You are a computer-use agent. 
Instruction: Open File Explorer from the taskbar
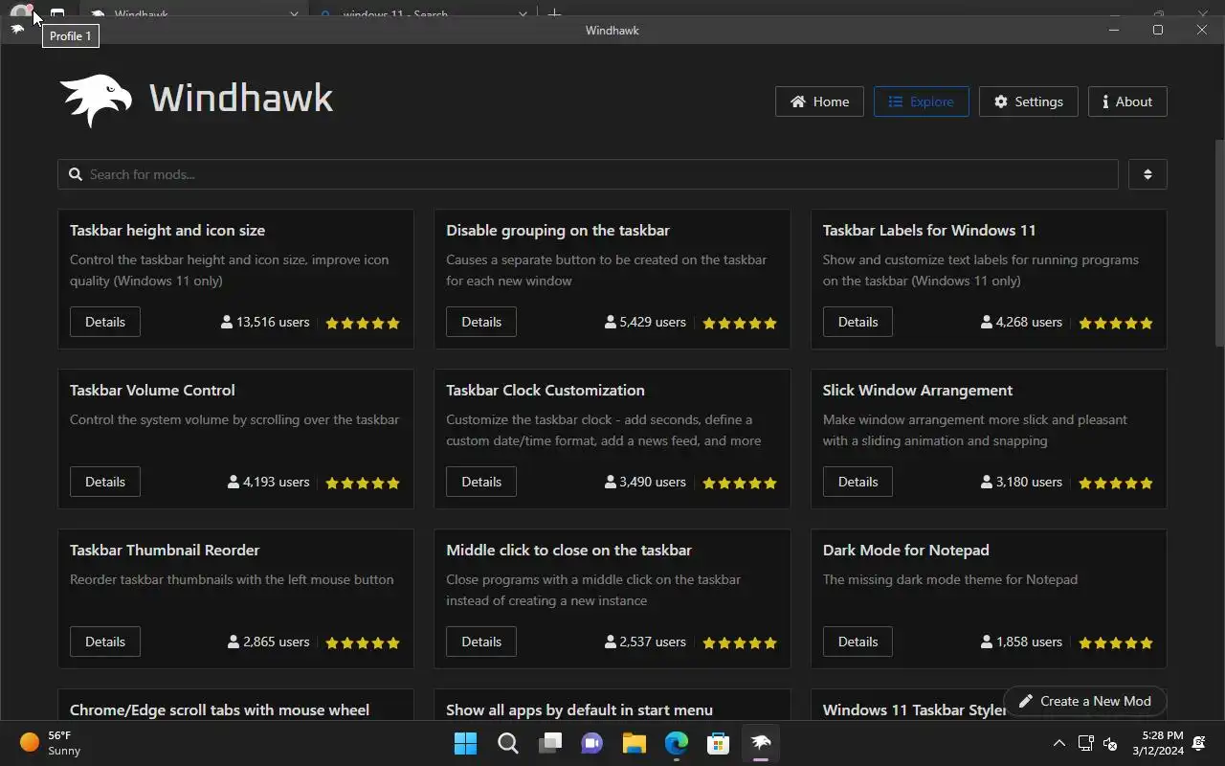(x=634, y=743)
